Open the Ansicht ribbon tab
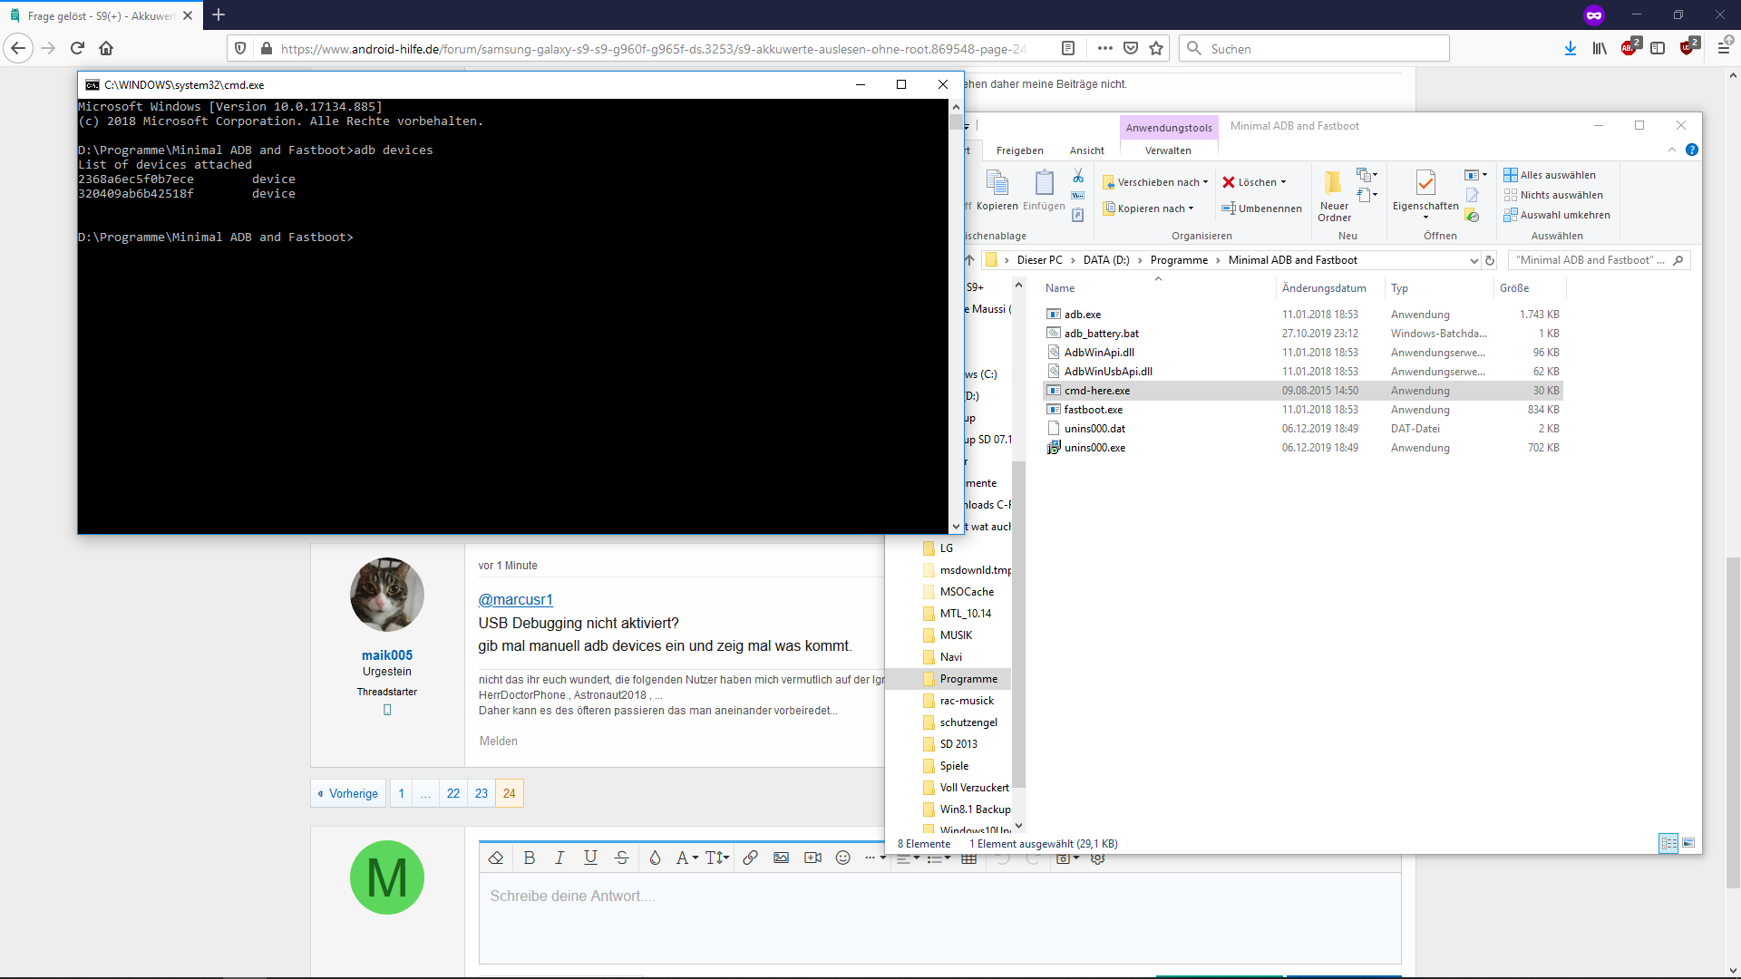Viewport: 1741px width, 979px height. (x=1086, y=150)
